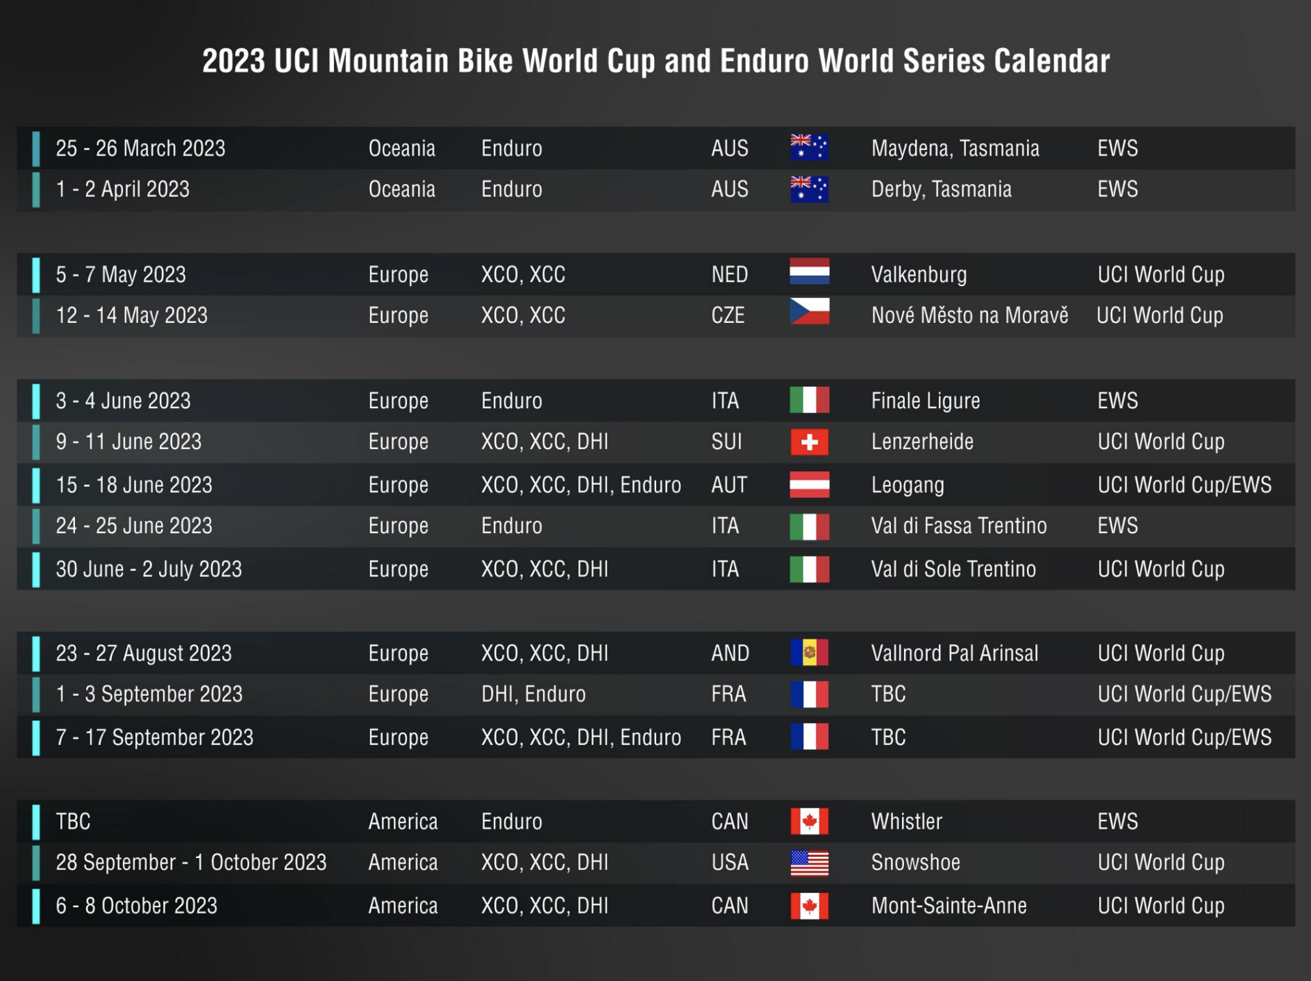1311x981 pixels.
Task: Click the 25 - 26 March 2023 date
Action: (141, 148)
